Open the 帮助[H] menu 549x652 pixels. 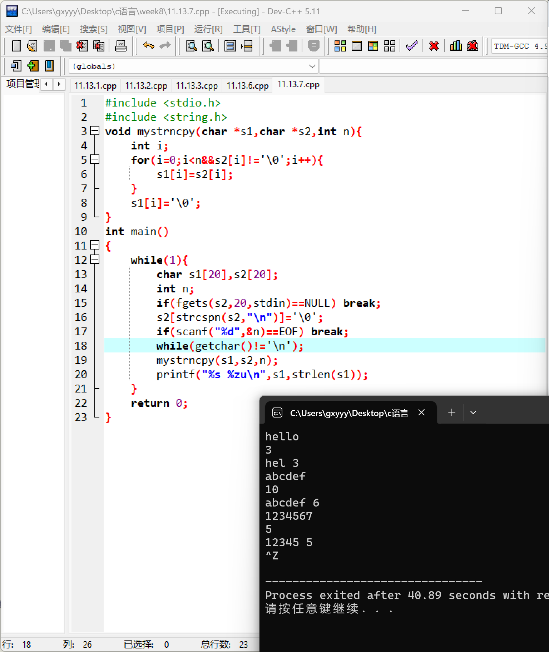pyautogui.click(x=362, y=29)
